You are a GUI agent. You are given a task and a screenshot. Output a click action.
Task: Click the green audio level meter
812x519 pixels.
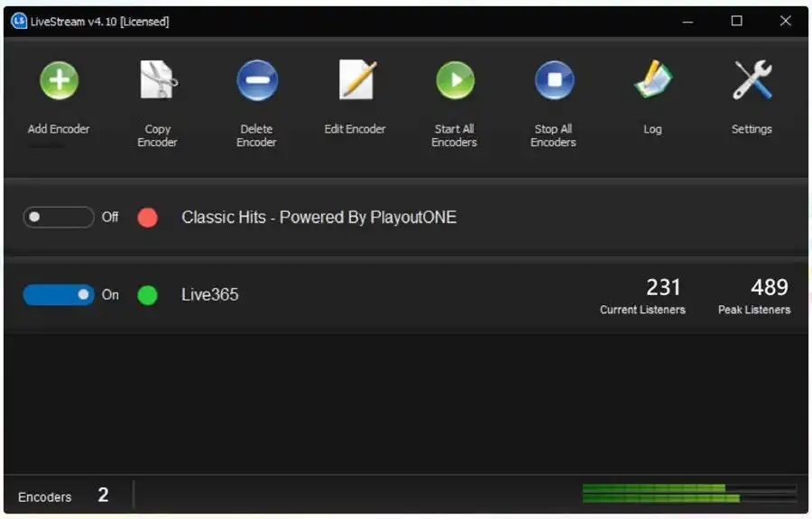[689, 493]
